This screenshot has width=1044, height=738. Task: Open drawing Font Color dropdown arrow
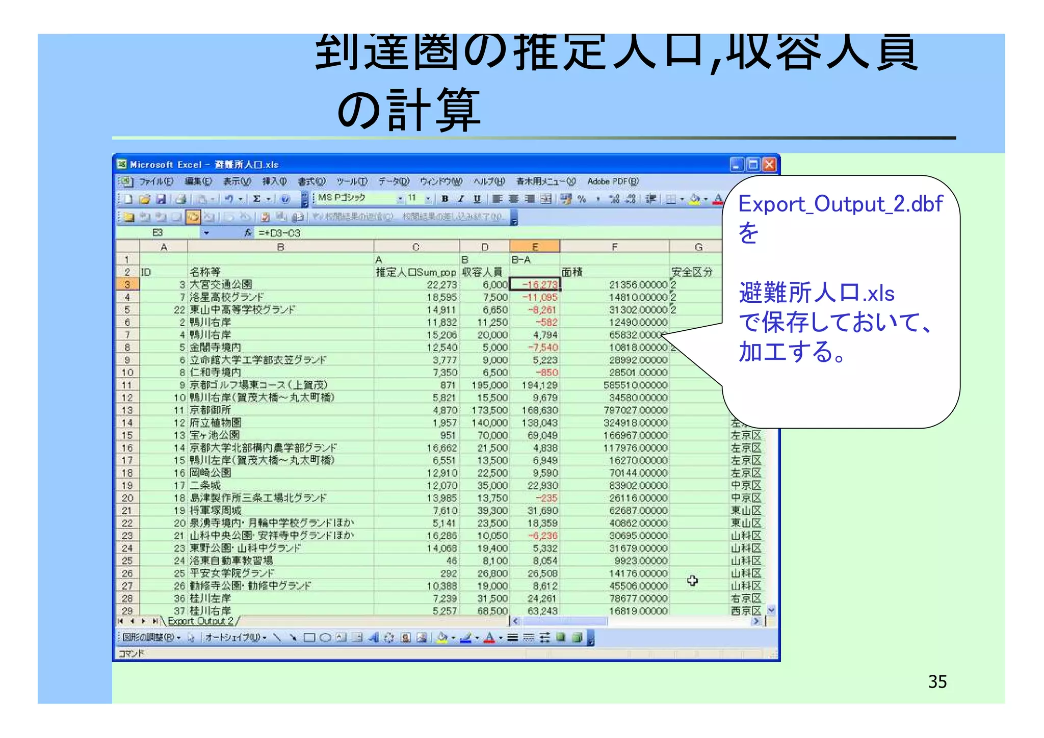pos(501,638)
